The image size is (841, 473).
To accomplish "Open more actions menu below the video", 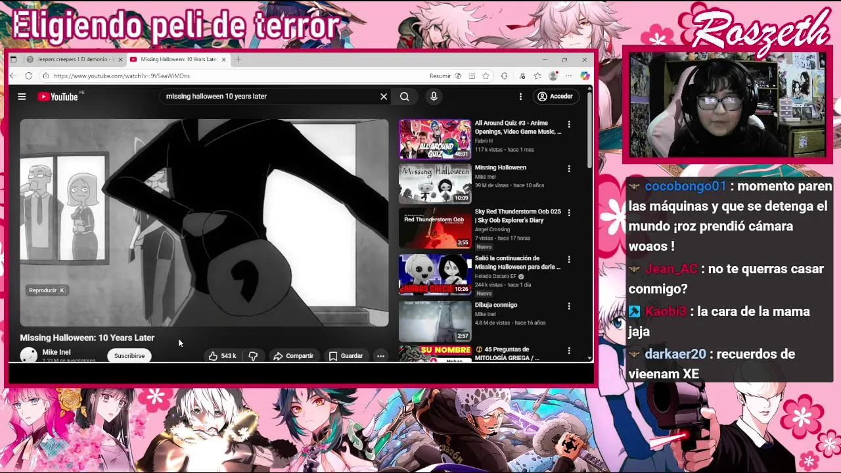I will 380,355.
